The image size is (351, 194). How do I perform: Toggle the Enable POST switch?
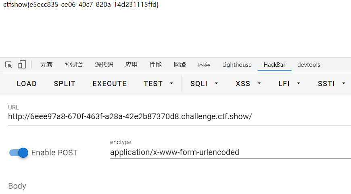tap(19, 153)
